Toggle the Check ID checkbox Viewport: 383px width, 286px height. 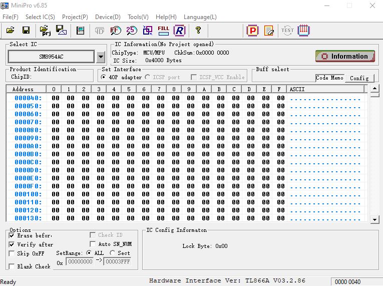[93, 235]
